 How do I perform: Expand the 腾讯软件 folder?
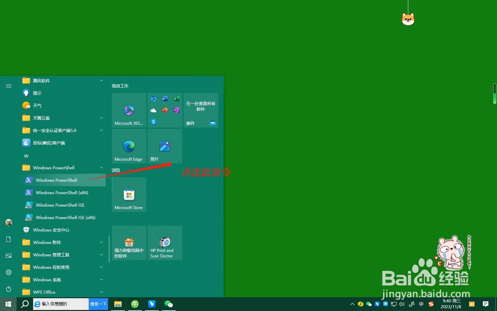click(x=64, y=81)
